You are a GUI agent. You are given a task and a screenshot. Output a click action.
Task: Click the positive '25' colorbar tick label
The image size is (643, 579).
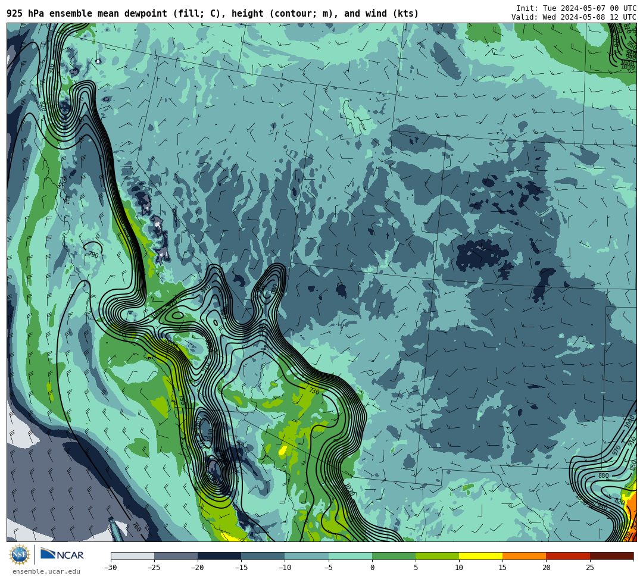[x=589, y=568]
